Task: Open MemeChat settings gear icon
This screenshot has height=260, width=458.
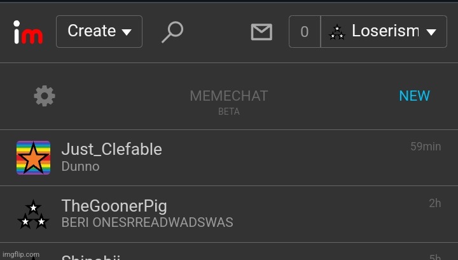Action: 45,96
